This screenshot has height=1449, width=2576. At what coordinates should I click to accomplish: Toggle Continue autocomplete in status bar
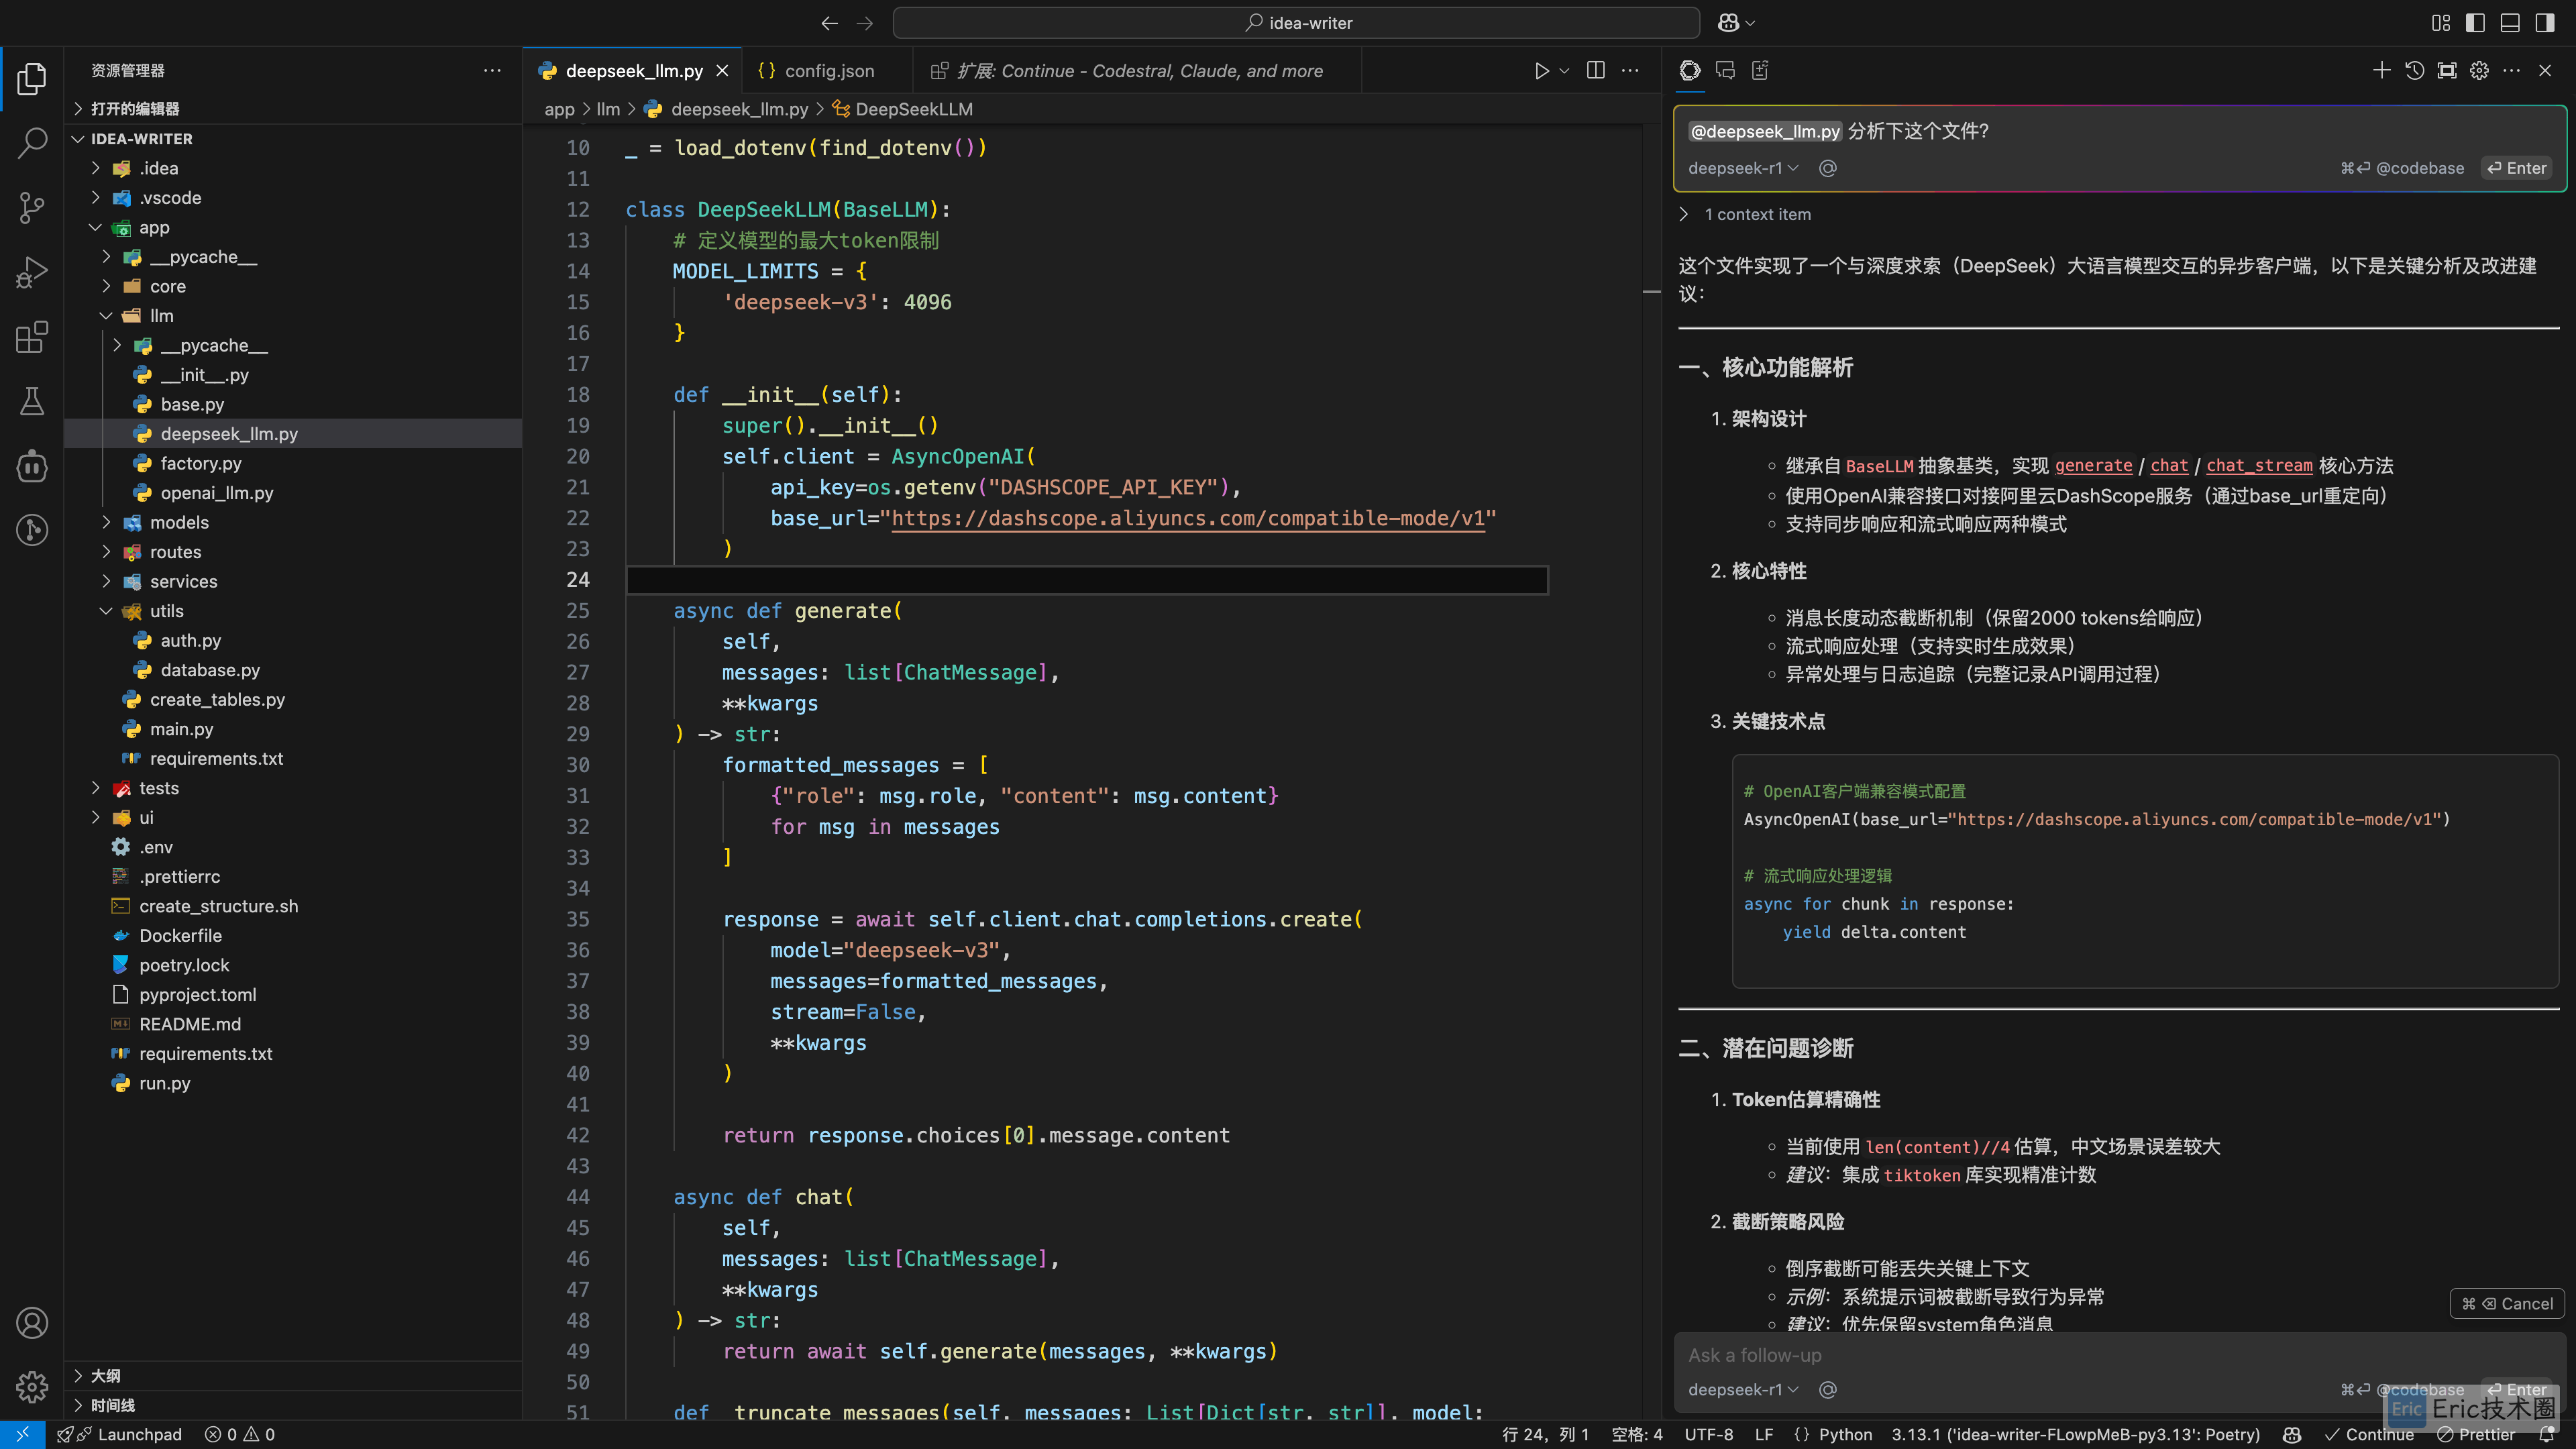coord(2369,1435)
